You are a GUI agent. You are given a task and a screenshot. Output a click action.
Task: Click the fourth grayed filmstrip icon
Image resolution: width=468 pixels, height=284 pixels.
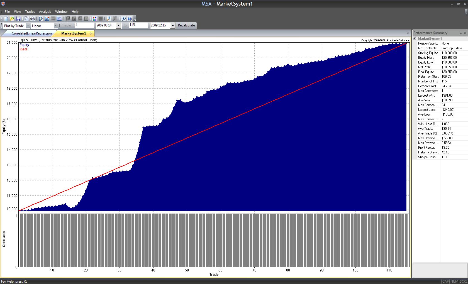(x=86, y=19)
